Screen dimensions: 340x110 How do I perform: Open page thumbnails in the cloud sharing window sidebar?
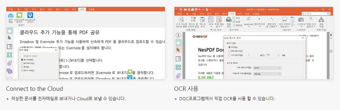pos(9,55)
